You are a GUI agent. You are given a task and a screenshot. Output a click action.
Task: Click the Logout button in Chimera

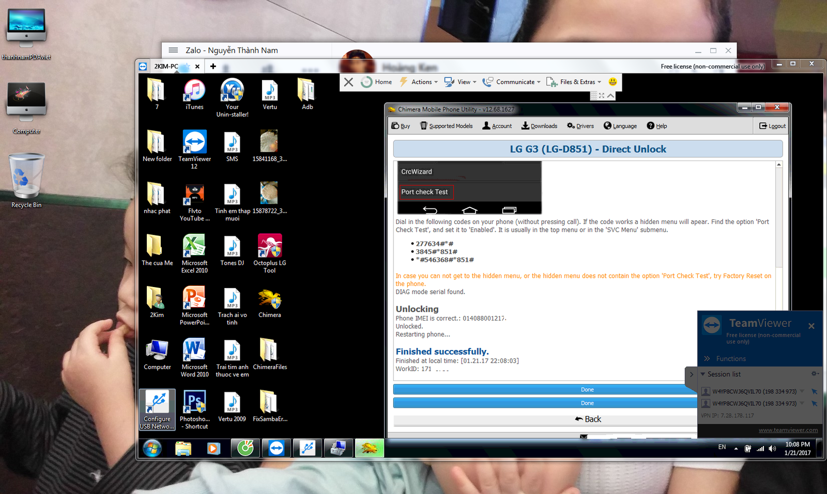(772, 126)
